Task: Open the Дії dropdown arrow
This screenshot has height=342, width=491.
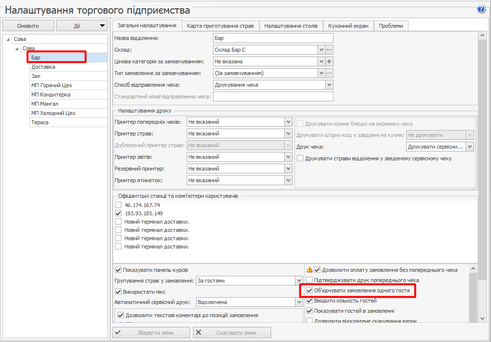Action: pos(102,26)
